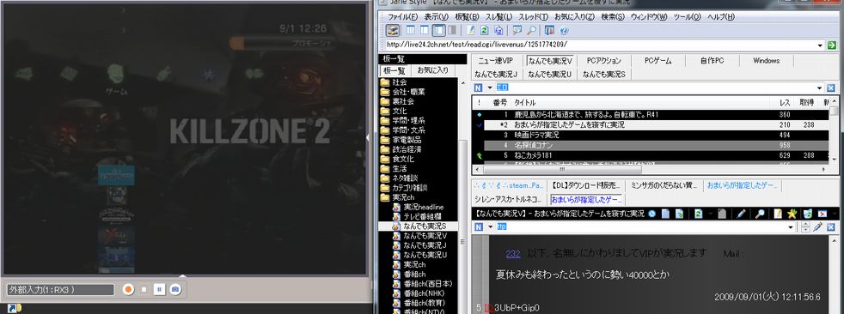The width and height of the screenshot is (844, 314).
Task: Click the N icon in thread-list filter bar
Action: (479, 88)
